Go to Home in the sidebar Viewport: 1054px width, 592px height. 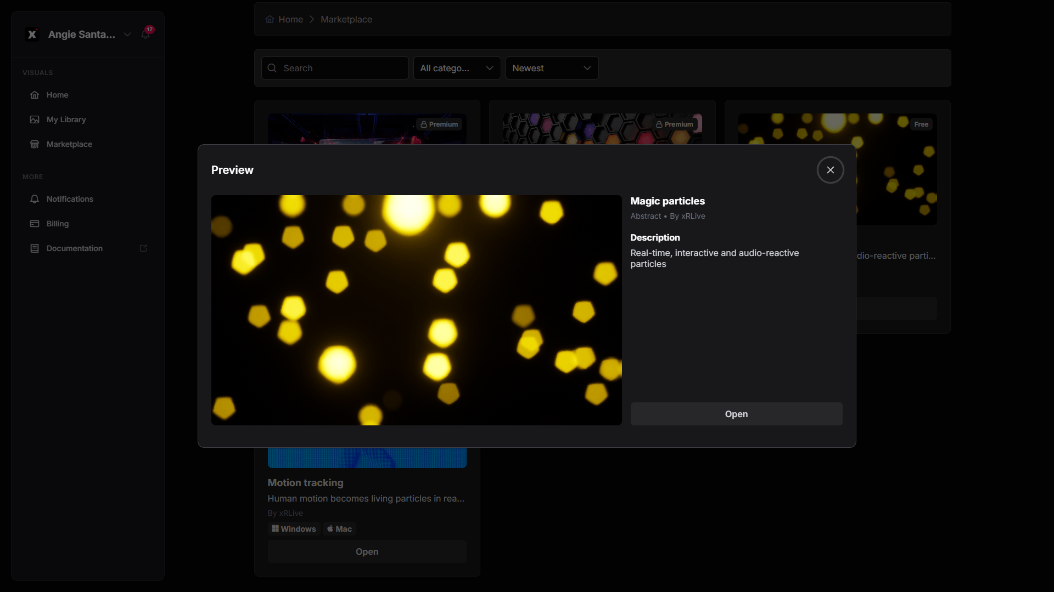(88, 95)
